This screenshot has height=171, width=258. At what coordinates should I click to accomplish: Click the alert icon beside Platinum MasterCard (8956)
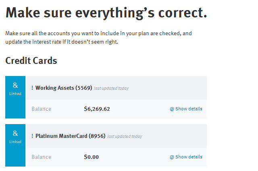click(x=32, y=136)
